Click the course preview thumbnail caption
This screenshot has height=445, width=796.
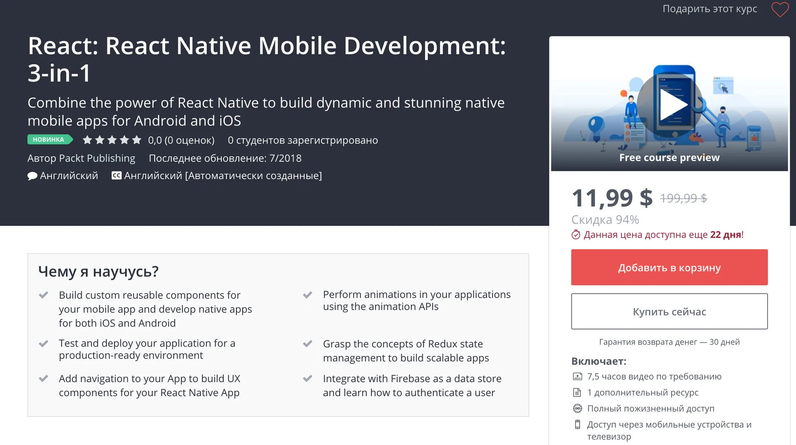[x=669, y=158]
